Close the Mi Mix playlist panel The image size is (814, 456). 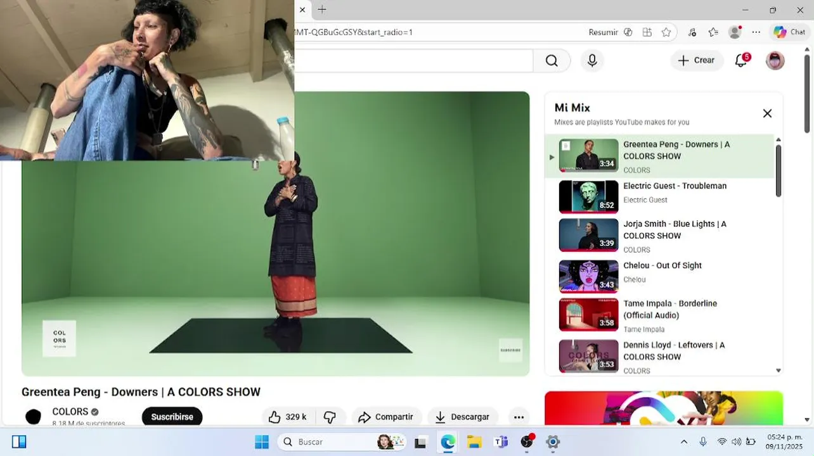click(767, 113)
